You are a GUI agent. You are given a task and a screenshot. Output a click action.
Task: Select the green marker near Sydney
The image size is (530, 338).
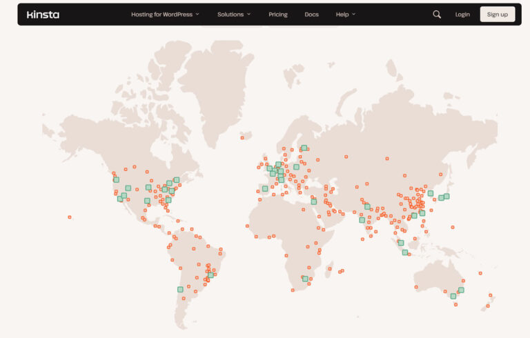(x=461, y=290)
